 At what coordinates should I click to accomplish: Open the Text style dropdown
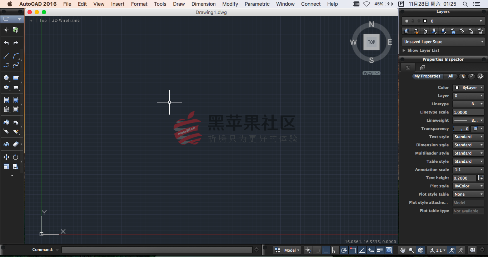468,137
